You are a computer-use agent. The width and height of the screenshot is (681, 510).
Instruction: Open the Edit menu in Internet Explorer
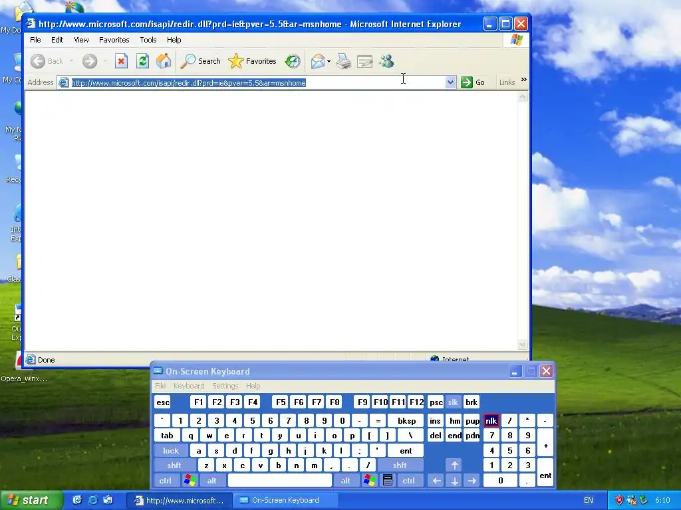57,40
